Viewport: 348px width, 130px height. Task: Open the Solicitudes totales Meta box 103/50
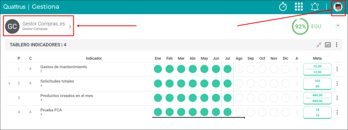[x=317, y=84]
